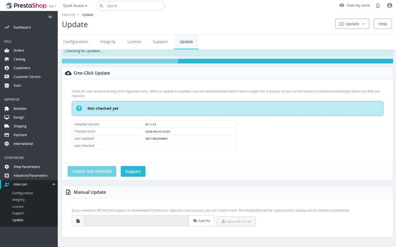Open the Quick Access dropdown
The image size is (396, 247).
coord(75,6)
